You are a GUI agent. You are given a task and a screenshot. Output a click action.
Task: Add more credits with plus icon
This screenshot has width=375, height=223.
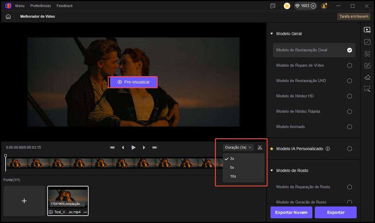coord(313,6)
